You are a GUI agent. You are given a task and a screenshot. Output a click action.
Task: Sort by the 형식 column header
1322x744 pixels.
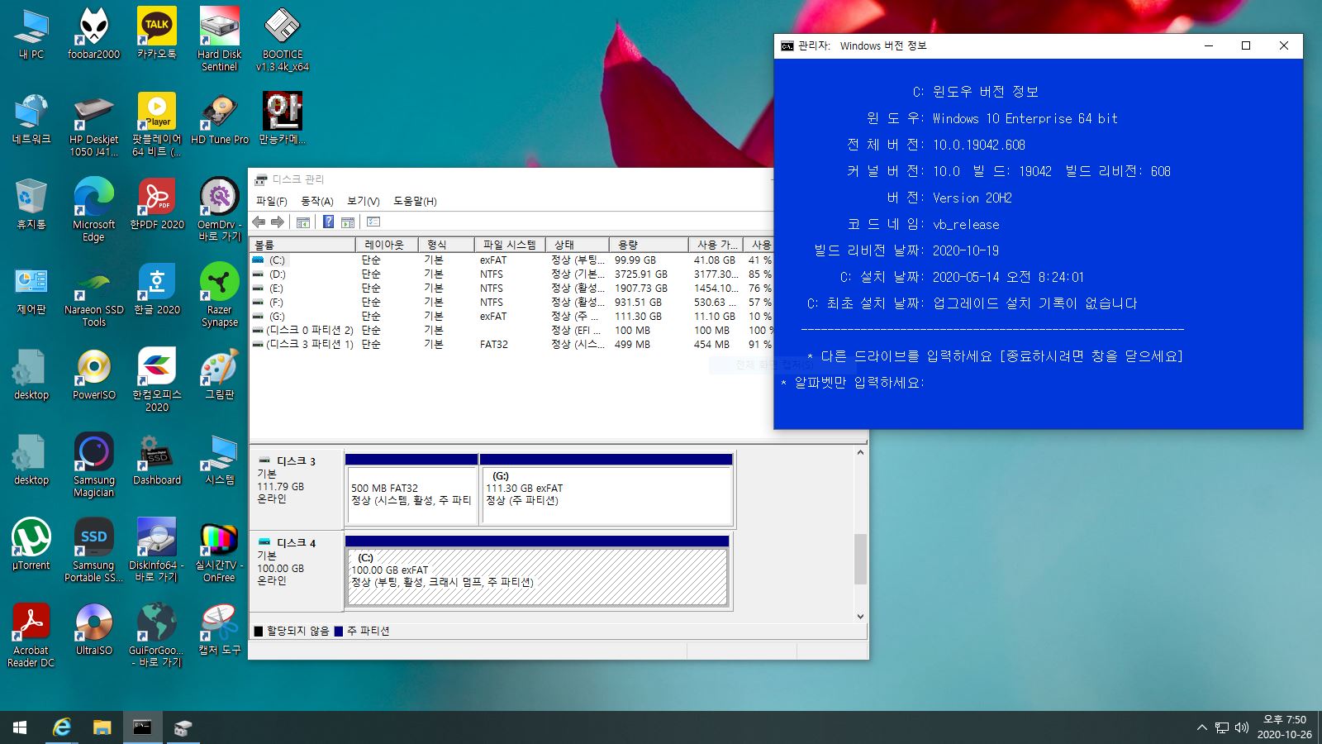point(446,245)
